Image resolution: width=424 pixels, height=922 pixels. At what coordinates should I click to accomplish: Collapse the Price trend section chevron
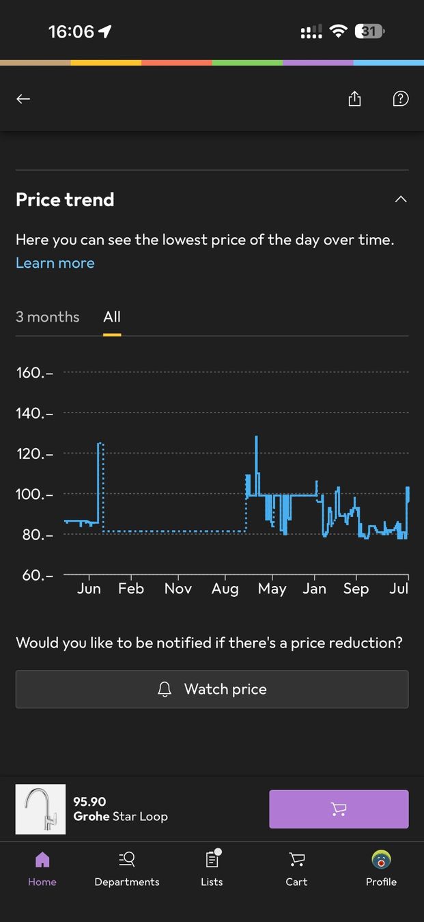[x=401, y=199]
